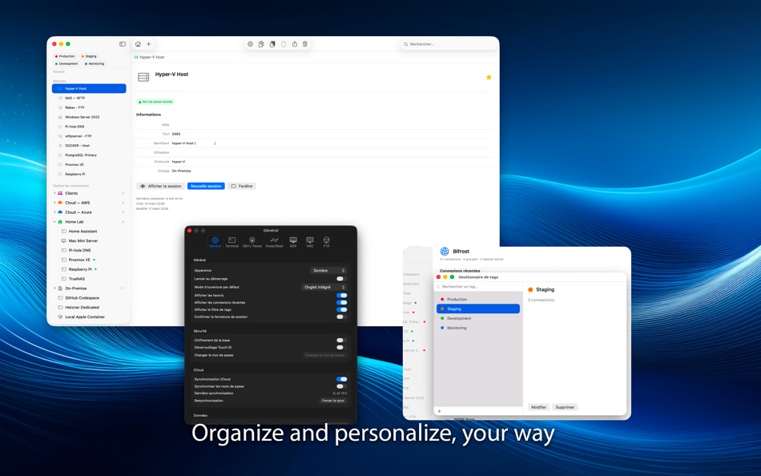Enable 'Synchroniser les mots de passe' switch

(341, 386)
